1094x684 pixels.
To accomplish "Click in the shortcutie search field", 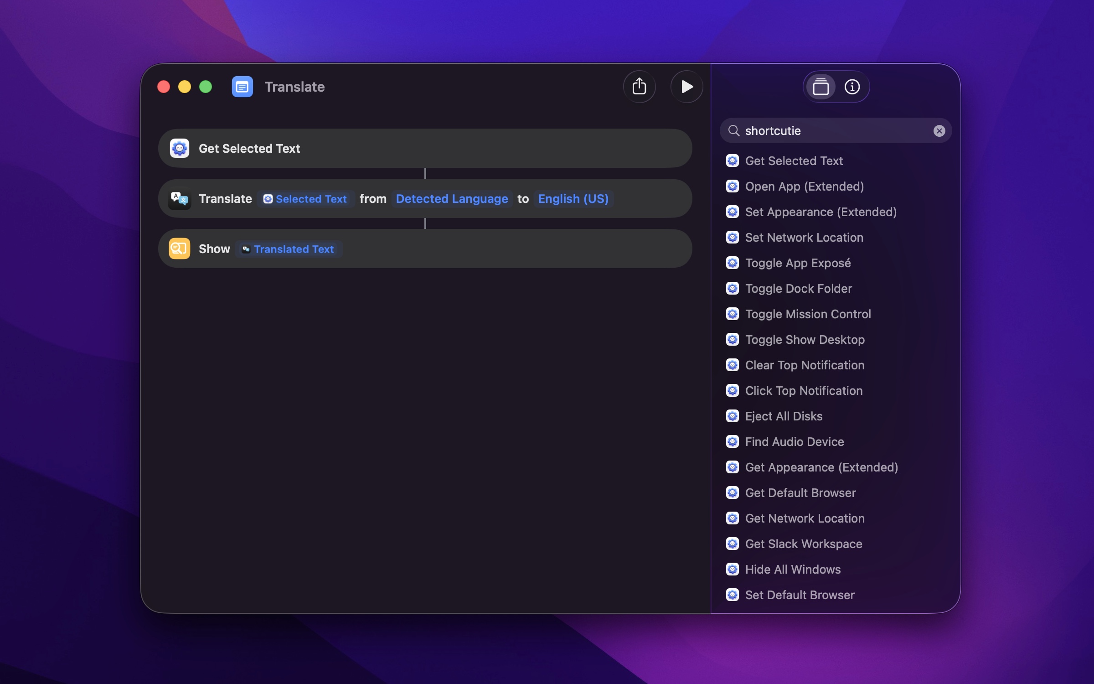I will (834, 131).
